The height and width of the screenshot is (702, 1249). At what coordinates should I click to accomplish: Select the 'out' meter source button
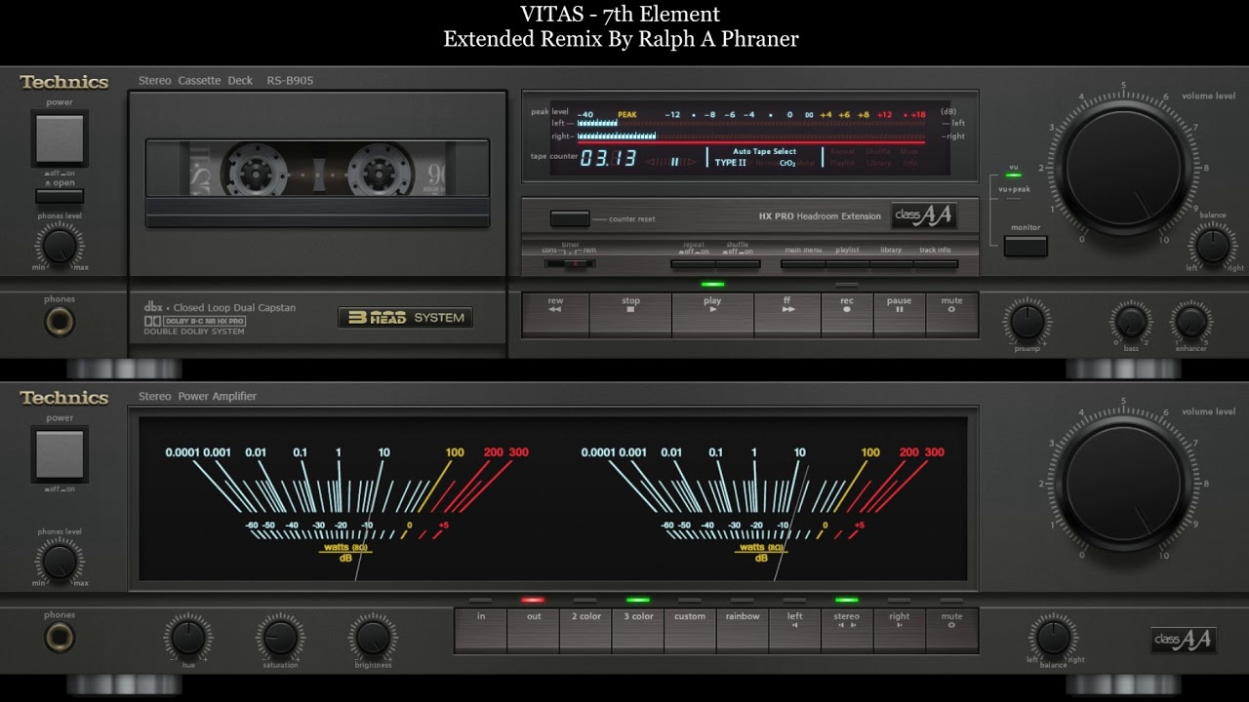click(534, 630)
